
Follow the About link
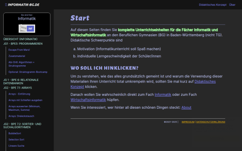click(x=186, y=108)
